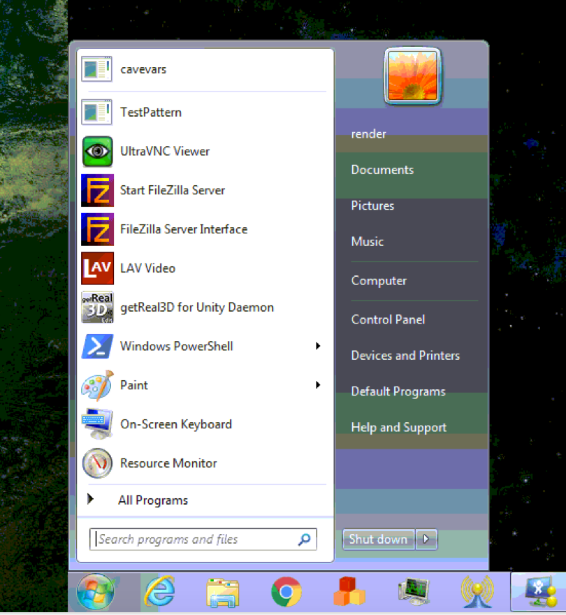Open the Documents library link
The height and width of the screenshot is (615, 566).
382,170
